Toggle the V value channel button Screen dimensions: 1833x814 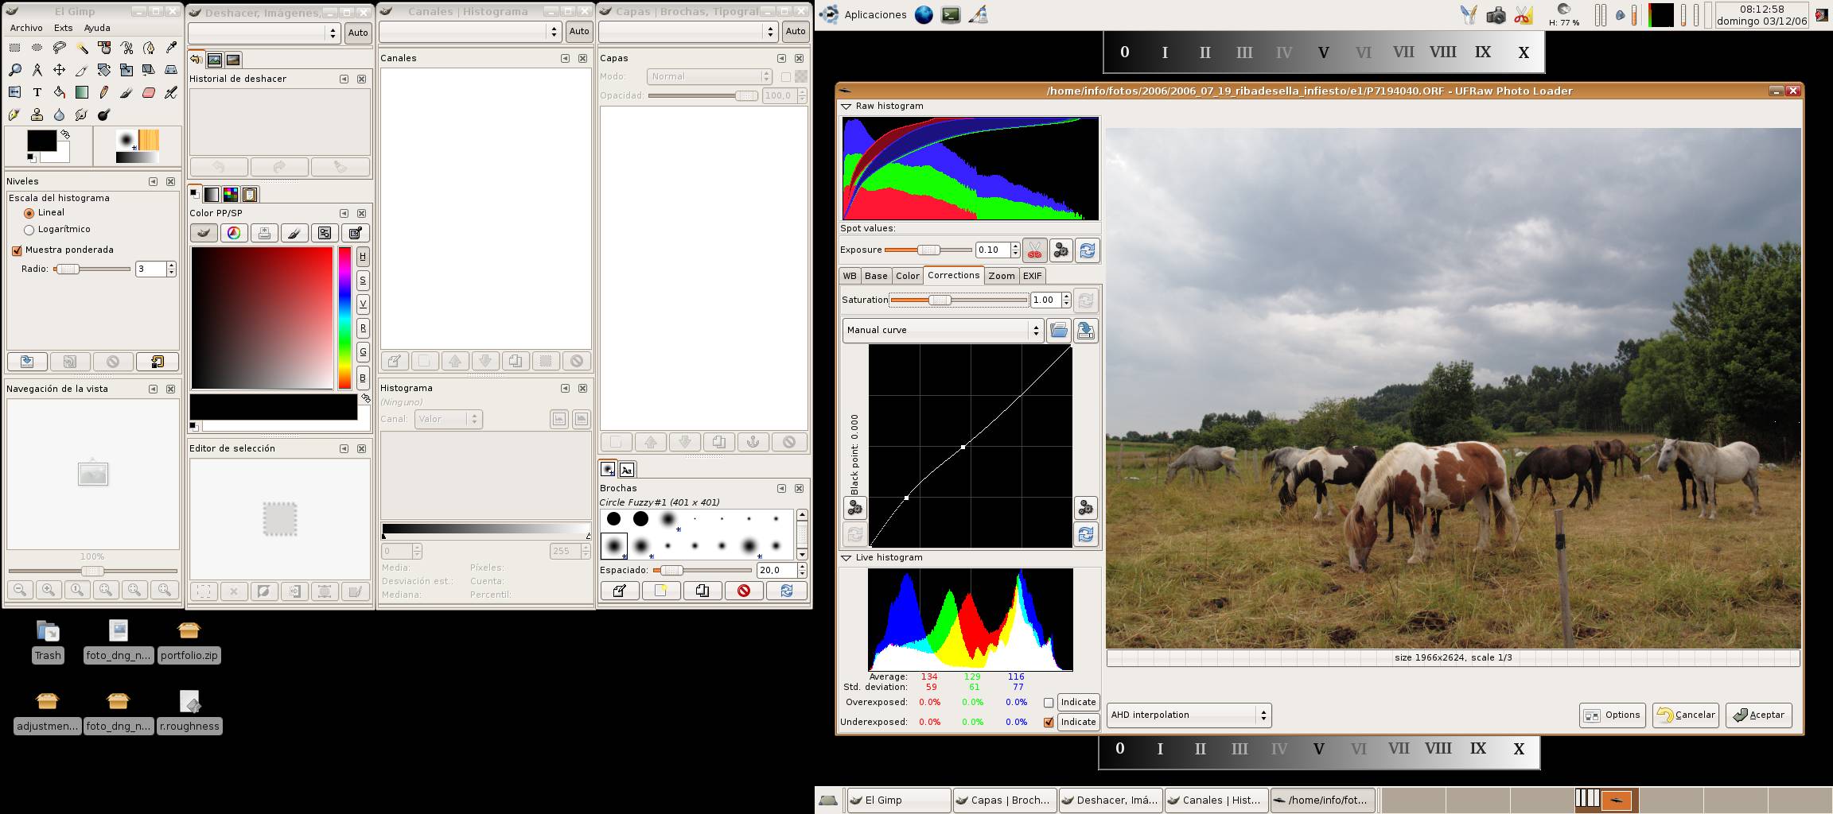coord(363,304)
